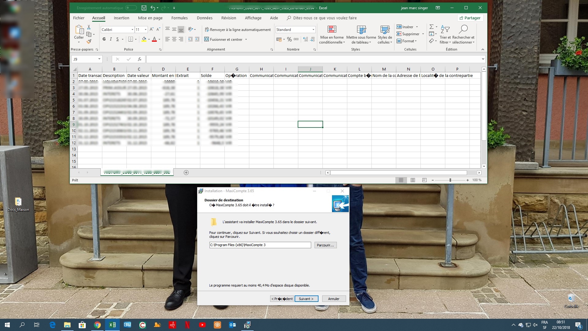Switch to page break preview icon

pos(424,180)
